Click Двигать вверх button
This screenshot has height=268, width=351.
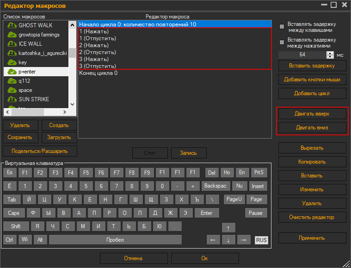tap(312, 114)
